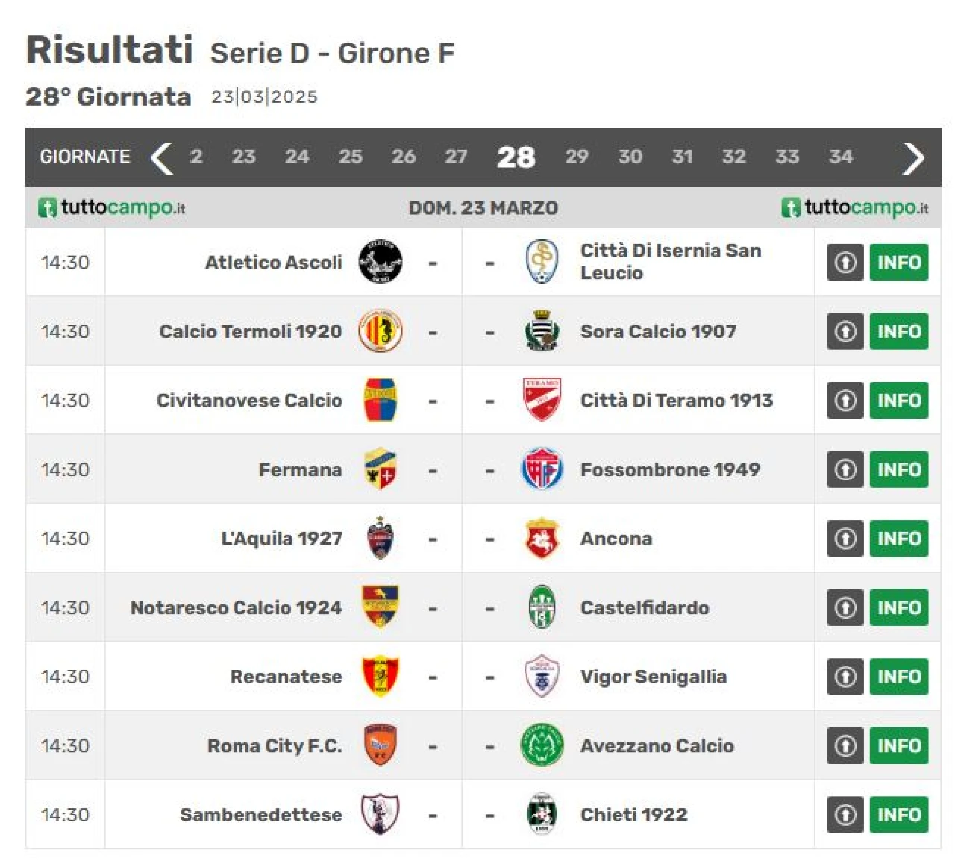Click the Sora Calcio 1907 crest
The image size is (955, 861).
[x=542, y=331]
